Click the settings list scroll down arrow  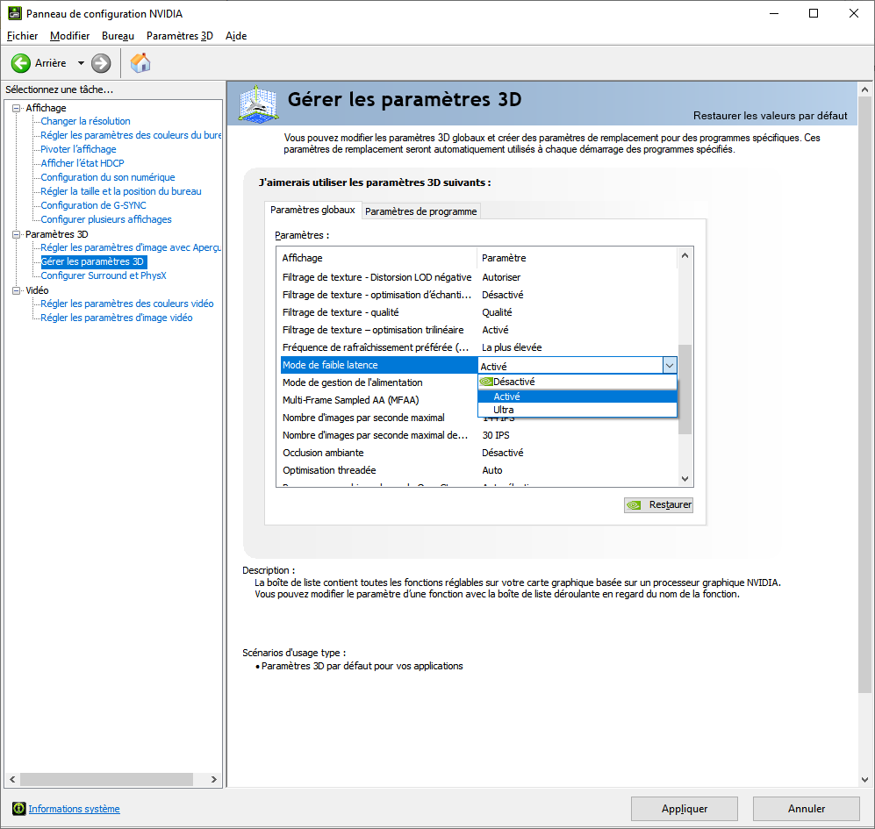pyautogui.click(x=685, y=479)
